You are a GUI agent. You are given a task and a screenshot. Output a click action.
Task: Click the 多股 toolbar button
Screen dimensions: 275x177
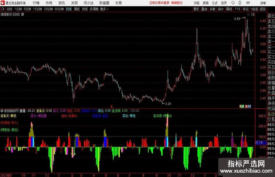click(212, 9)
